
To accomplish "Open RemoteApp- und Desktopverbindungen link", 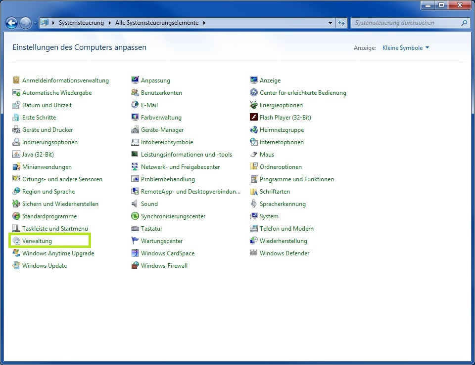I will [x=190, y=192].
